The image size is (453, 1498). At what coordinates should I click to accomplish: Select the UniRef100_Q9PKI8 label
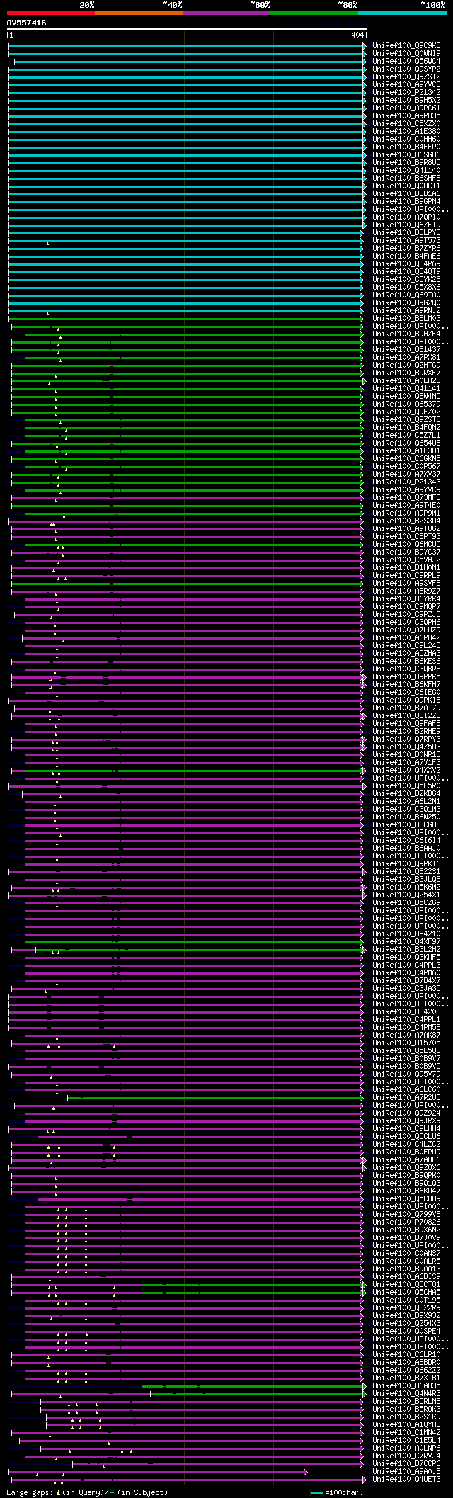click(406, 700)
